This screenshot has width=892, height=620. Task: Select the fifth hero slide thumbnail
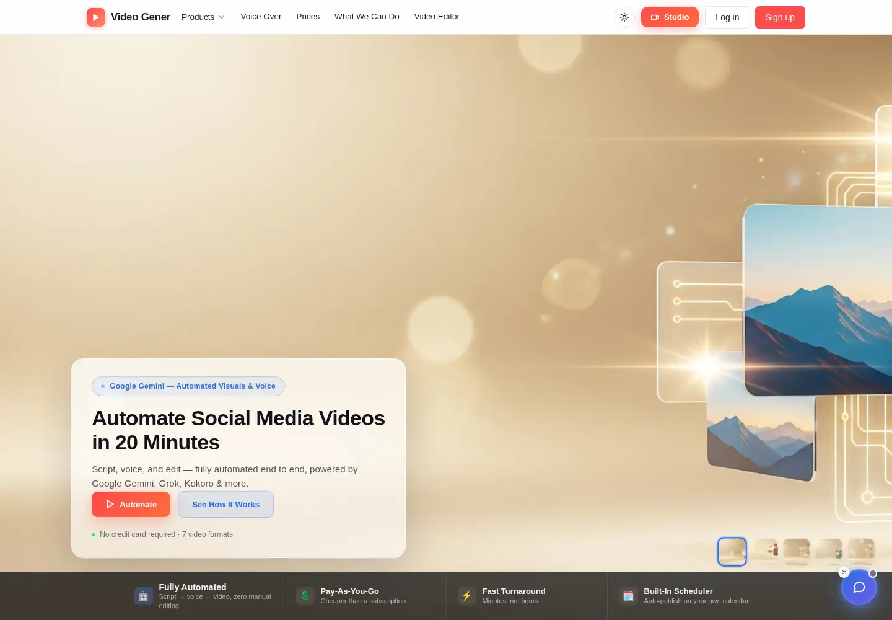861,552
